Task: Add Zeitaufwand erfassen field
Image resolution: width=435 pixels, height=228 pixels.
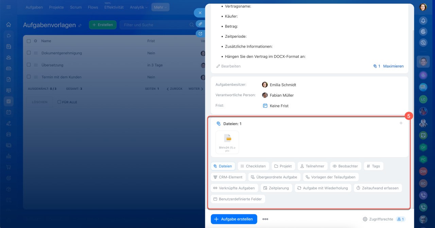Action: pos(378,188)
